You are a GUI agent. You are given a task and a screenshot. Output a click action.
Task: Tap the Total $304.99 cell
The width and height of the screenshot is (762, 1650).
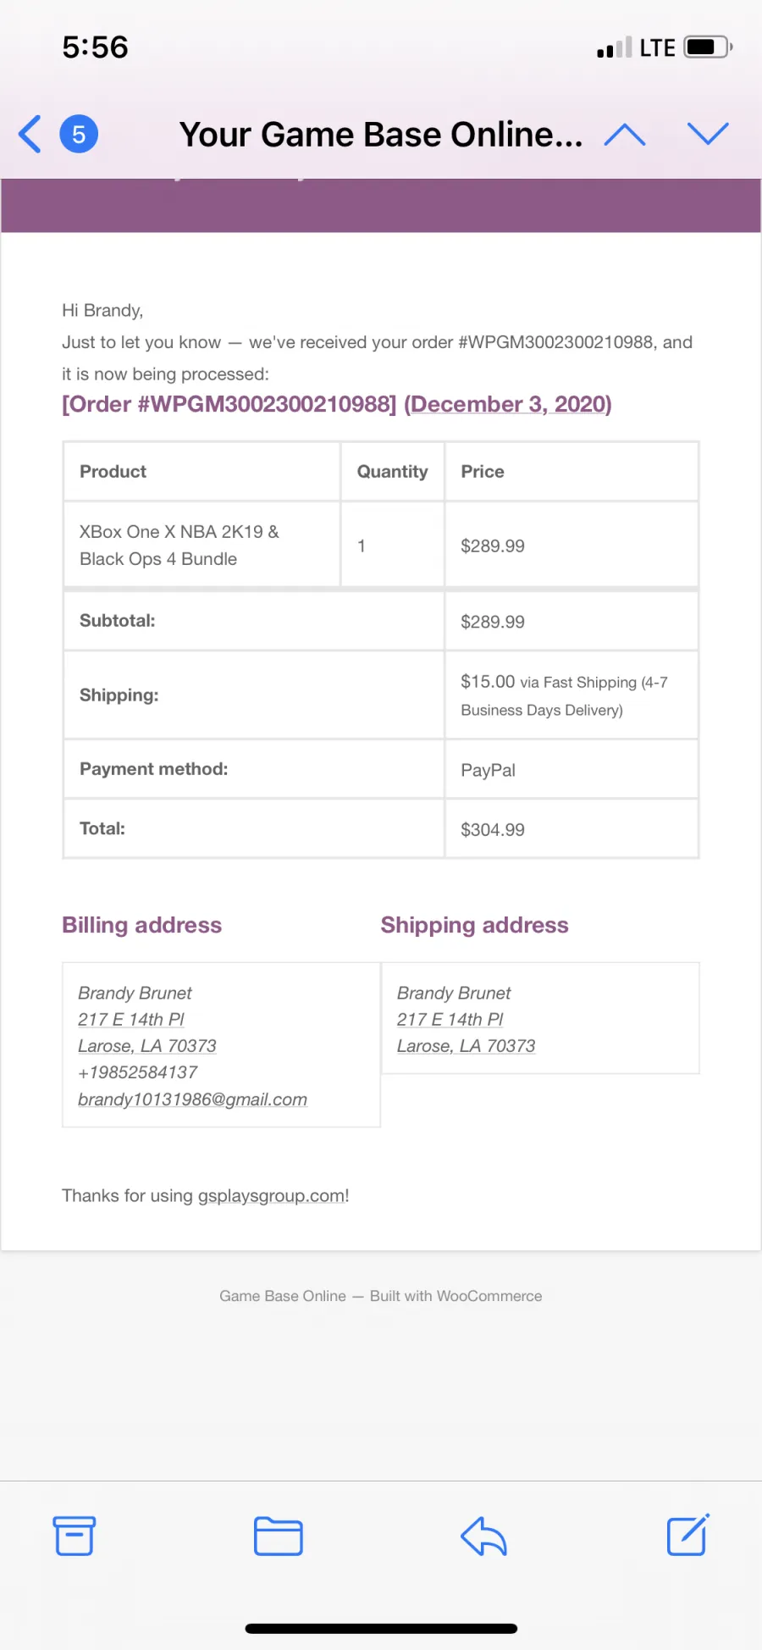pyautogui.click(x=571, y=829)
